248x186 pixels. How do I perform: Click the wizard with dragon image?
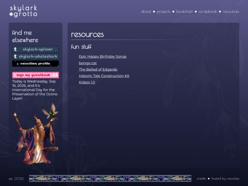35,134
